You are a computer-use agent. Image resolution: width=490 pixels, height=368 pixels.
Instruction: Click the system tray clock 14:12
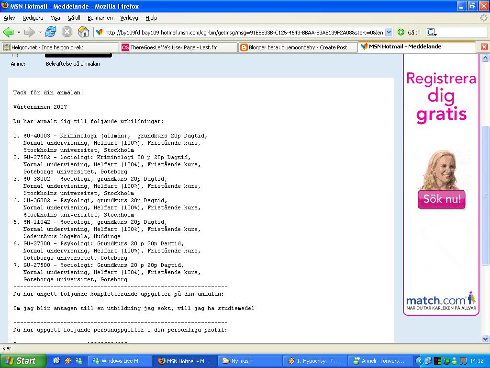[477, 361]
